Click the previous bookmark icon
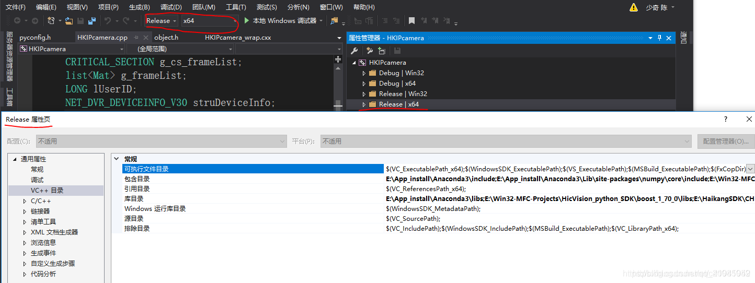Image resolution: width=755 pixels, height=283 pixels. [x=423, y=21]
